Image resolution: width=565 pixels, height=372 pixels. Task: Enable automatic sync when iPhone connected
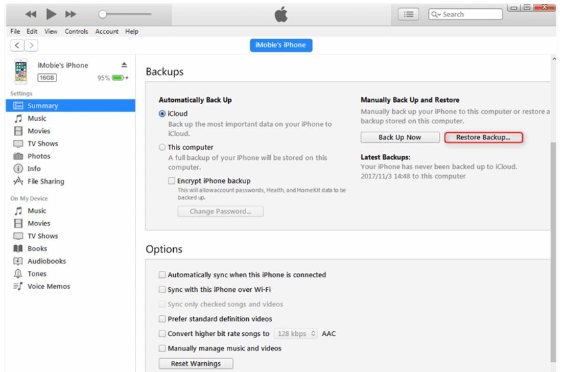162,275
